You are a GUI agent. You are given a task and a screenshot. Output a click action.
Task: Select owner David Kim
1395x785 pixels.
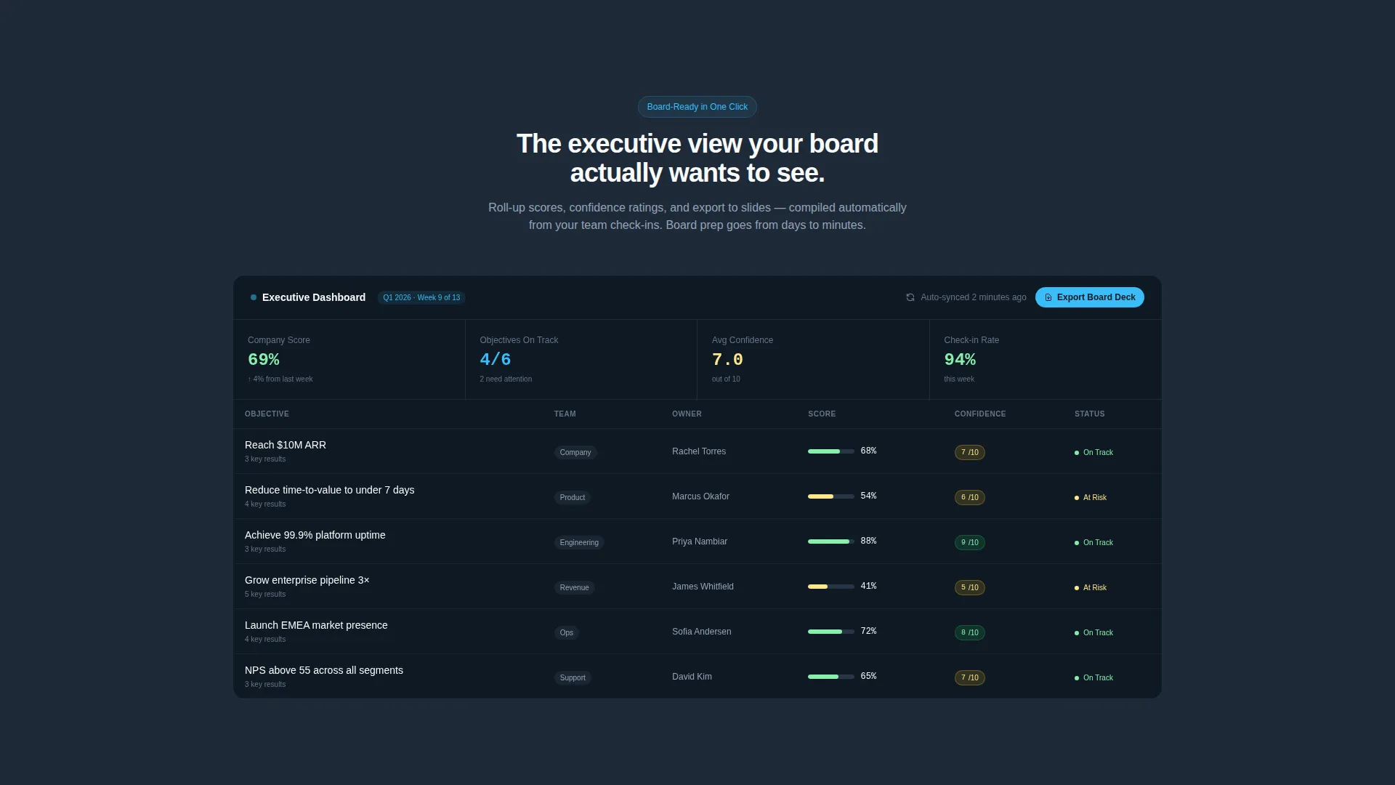692,677
